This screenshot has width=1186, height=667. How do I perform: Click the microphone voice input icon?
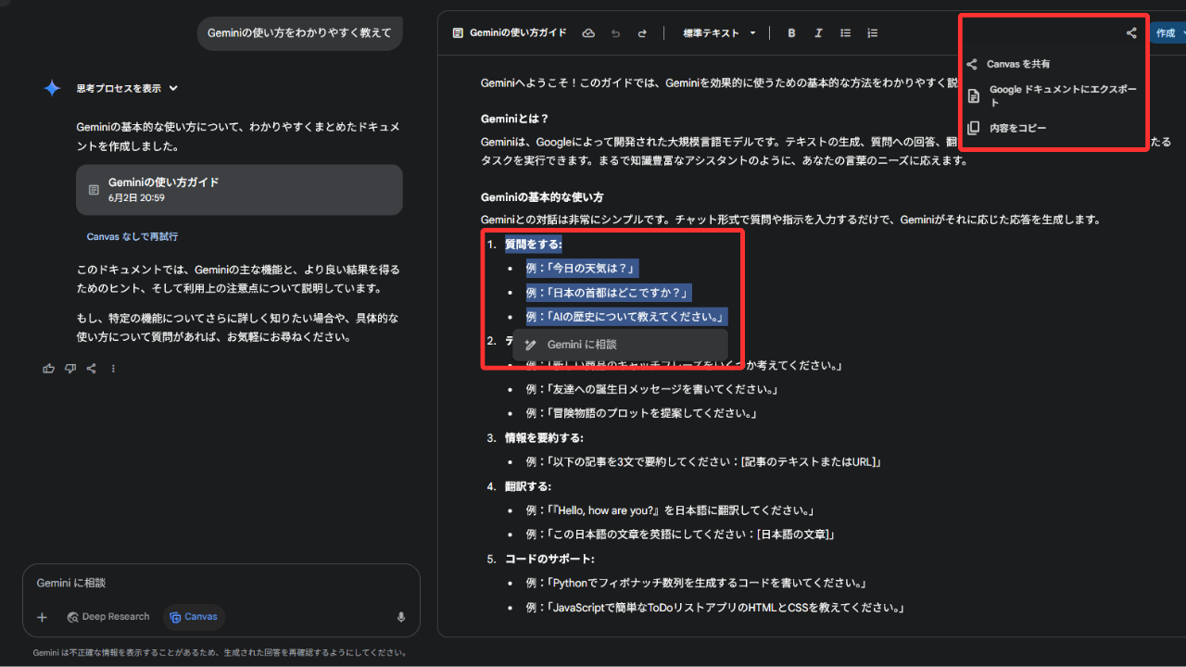pyautogui.click(x=401, y=617)
